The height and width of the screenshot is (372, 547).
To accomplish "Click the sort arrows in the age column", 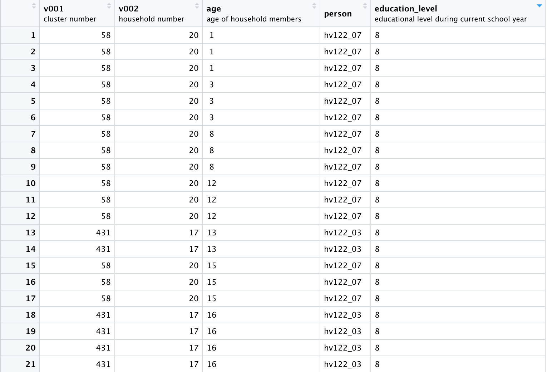I will pos(314,6).
